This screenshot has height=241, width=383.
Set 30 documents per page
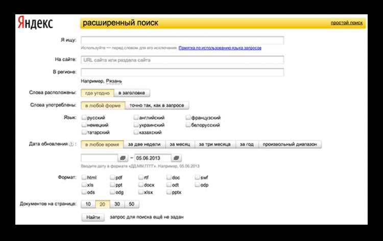click(x=117, y=204)
